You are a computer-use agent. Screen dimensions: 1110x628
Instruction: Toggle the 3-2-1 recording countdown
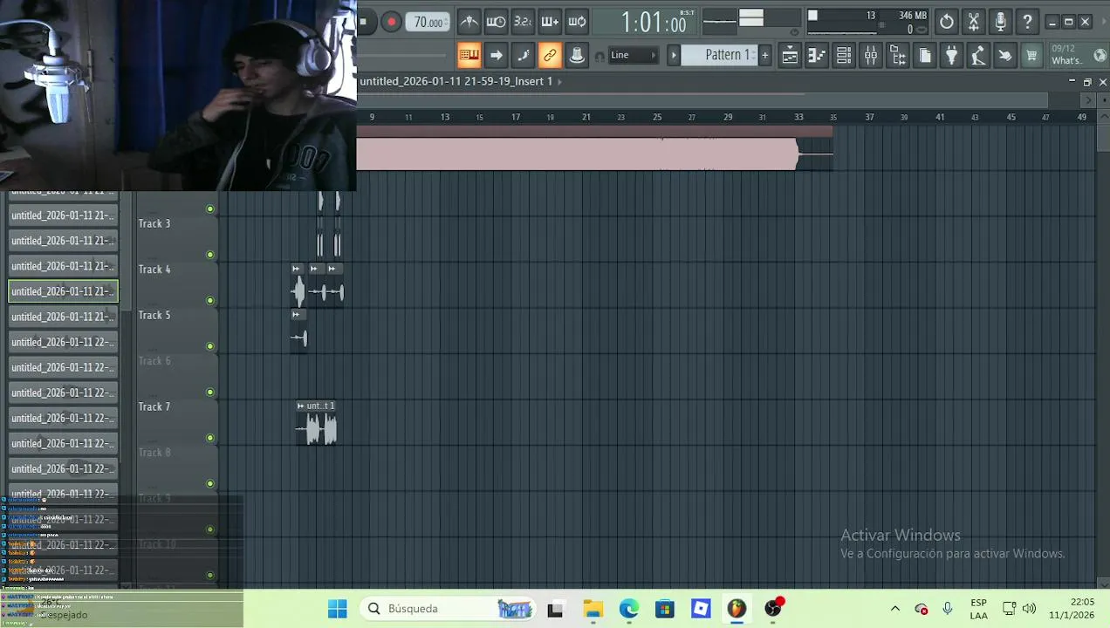coord(523,22)
